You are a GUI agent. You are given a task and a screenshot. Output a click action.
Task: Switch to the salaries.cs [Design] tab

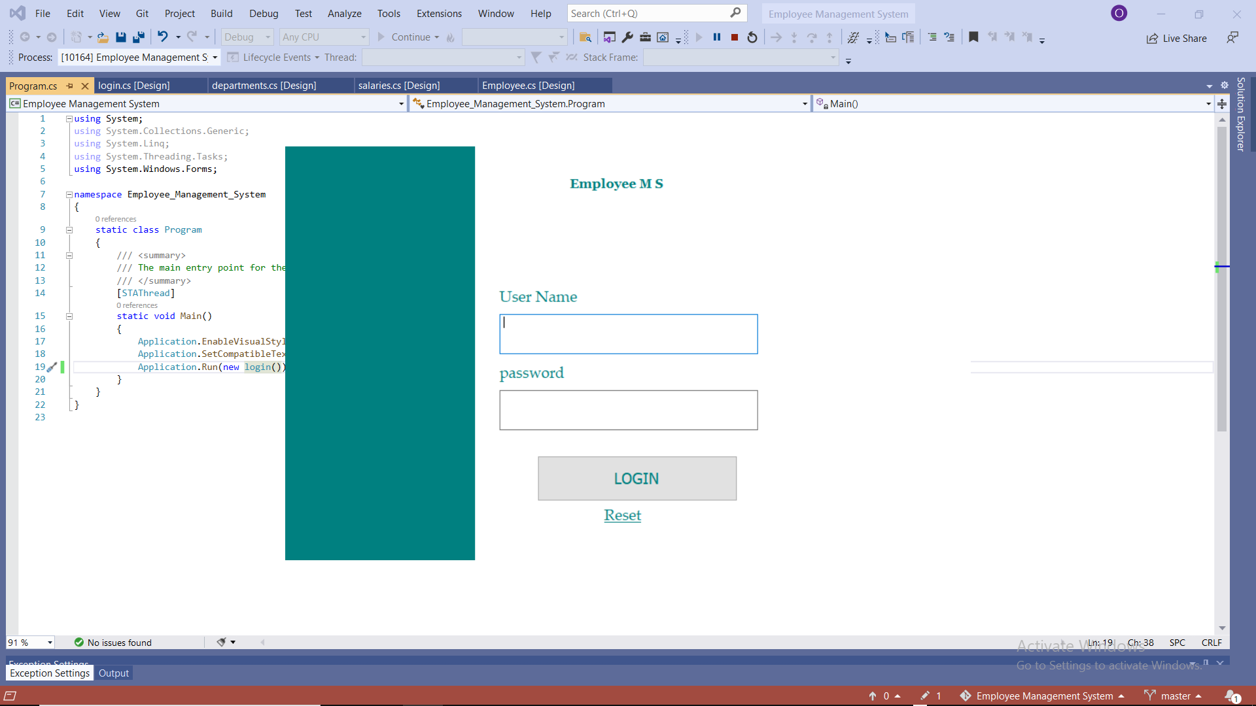(398, 86)
